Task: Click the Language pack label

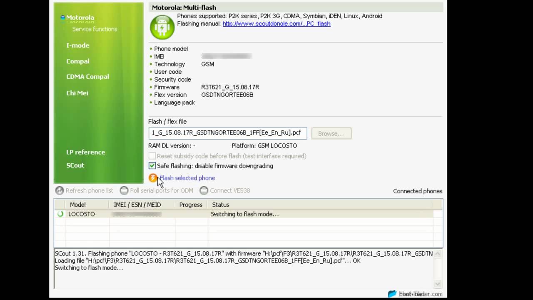Action: (x=174, y=102)
